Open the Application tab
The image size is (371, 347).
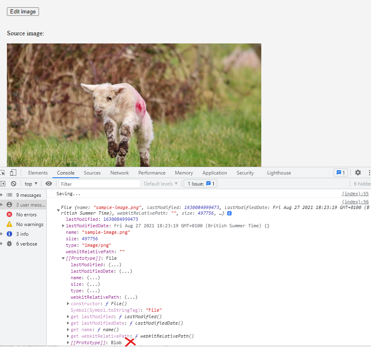pyautogui.click(x=215, y=172)
